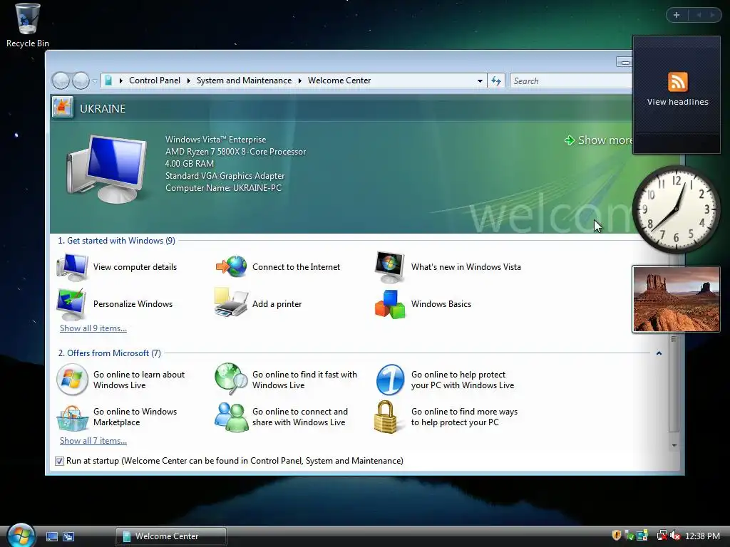The image size is (730, 547).
Task: Click Show all 9 items link
Action: [93, 328]
